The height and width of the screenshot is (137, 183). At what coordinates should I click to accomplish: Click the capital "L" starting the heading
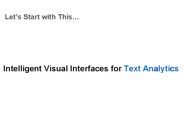tap(7, 17)
